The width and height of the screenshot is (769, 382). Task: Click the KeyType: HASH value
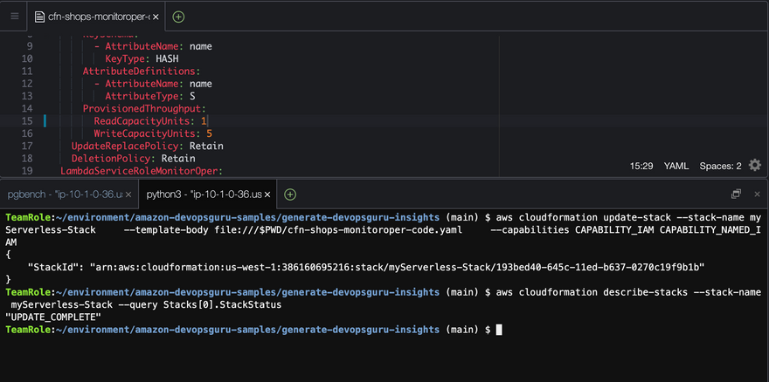(x=167, y=58)
